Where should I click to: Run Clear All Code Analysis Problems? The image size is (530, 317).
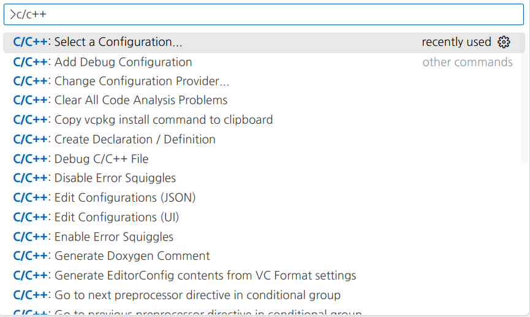coord(141,100)
